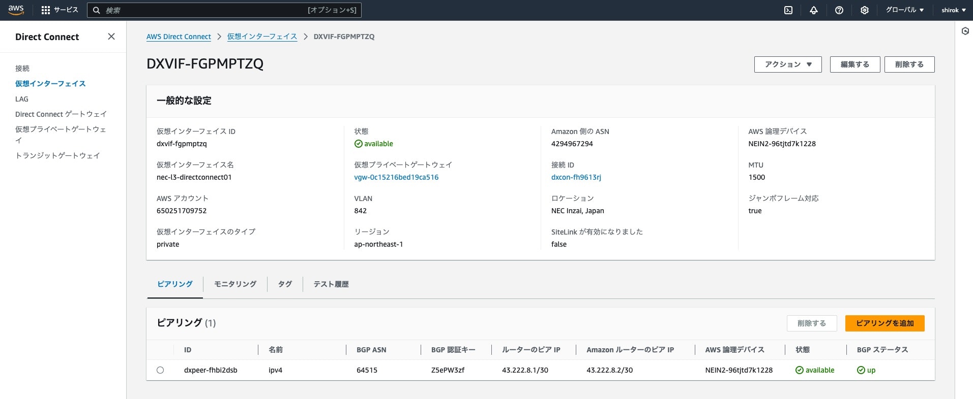
Task: Open the help question mark icon
Action: tap(839, 10)
